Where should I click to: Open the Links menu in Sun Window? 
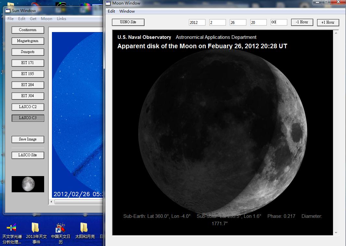(61, 19)
